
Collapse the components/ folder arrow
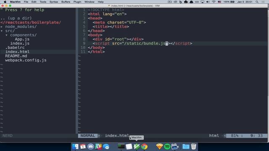tap(7, 35)
